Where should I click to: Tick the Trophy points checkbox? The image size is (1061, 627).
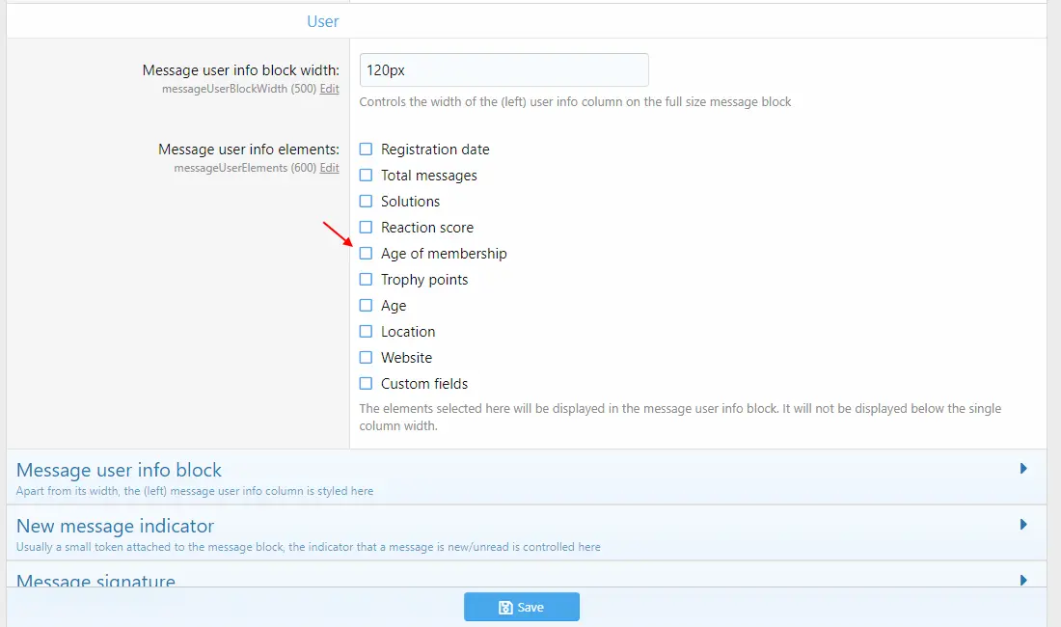point(366,280)
